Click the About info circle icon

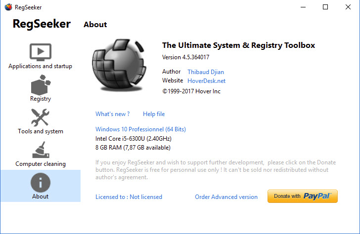[x=40, y=182]
